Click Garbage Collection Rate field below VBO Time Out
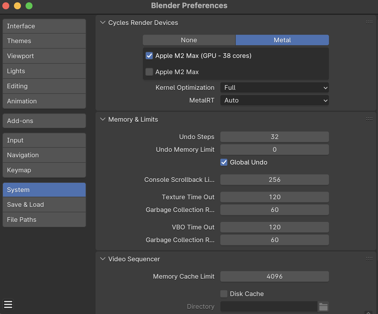The width and height of the screenshot is (378, 314). (x=275, y=240)
